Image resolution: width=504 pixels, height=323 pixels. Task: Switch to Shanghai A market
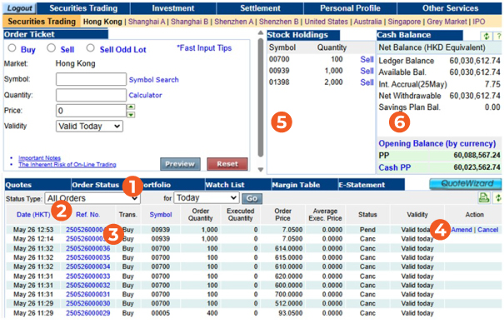point(147,22)
